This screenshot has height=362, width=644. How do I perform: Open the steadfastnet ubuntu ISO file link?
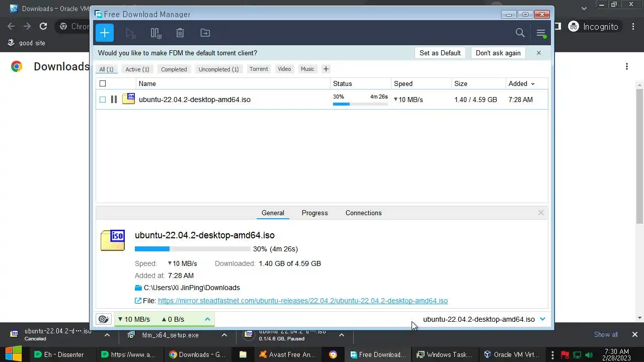[303, 301]
